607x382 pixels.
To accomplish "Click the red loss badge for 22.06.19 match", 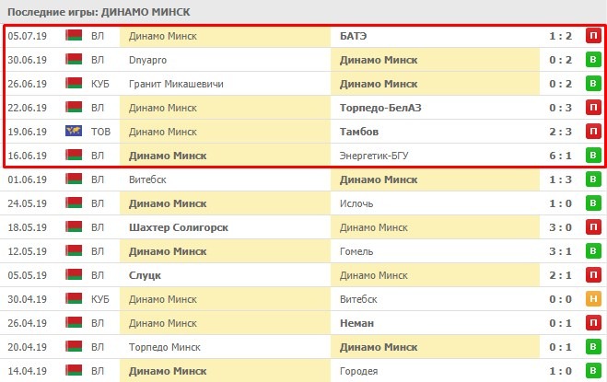I will pos(593,108).
